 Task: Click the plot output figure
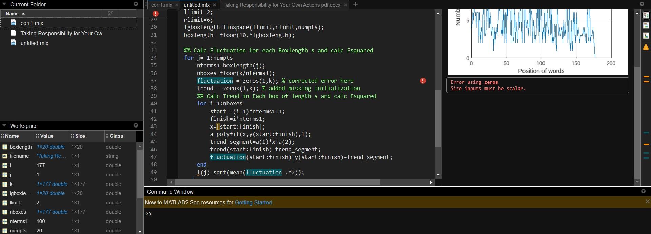click(x=538, y=42)
